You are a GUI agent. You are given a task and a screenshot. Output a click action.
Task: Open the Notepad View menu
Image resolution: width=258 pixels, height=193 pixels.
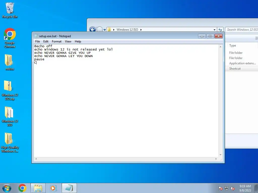(68, 41)
